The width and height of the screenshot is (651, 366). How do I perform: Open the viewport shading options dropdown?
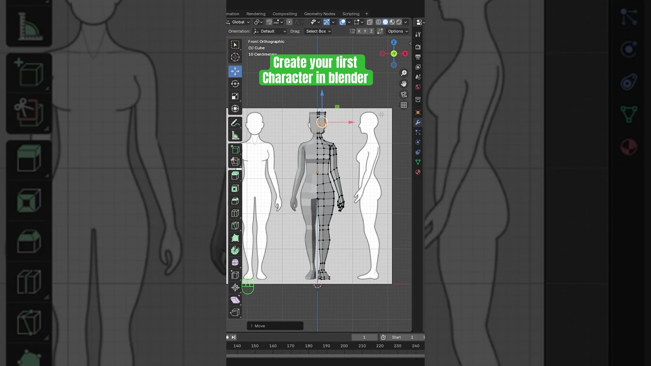tap(405, 22)
